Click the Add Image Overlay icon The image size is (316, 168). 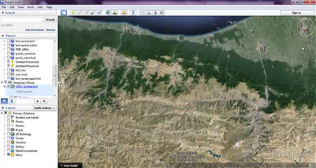tap(93, 13)
